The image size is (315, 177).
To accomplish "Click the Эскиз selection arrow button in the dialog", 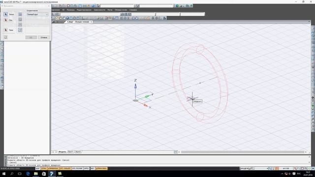I will point(5,14).
